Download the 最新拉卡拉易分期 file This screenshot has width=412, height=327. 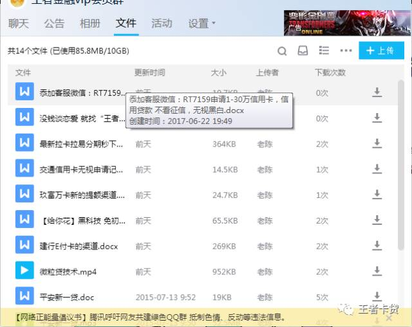pos(377,144)
